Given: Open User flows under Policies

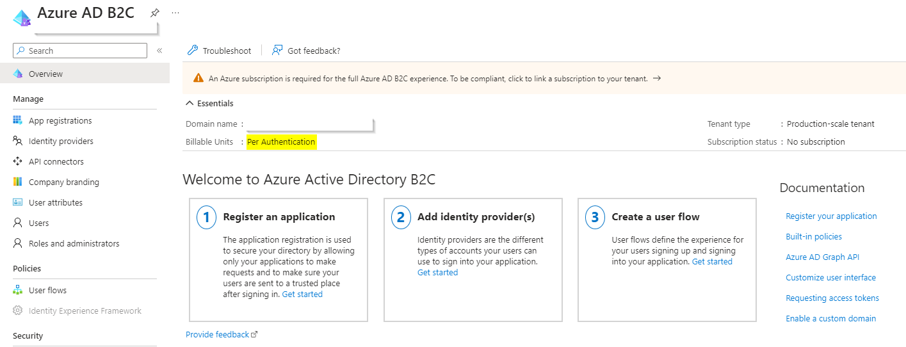Looking at the screenshot, I should (x=47, y=290).
